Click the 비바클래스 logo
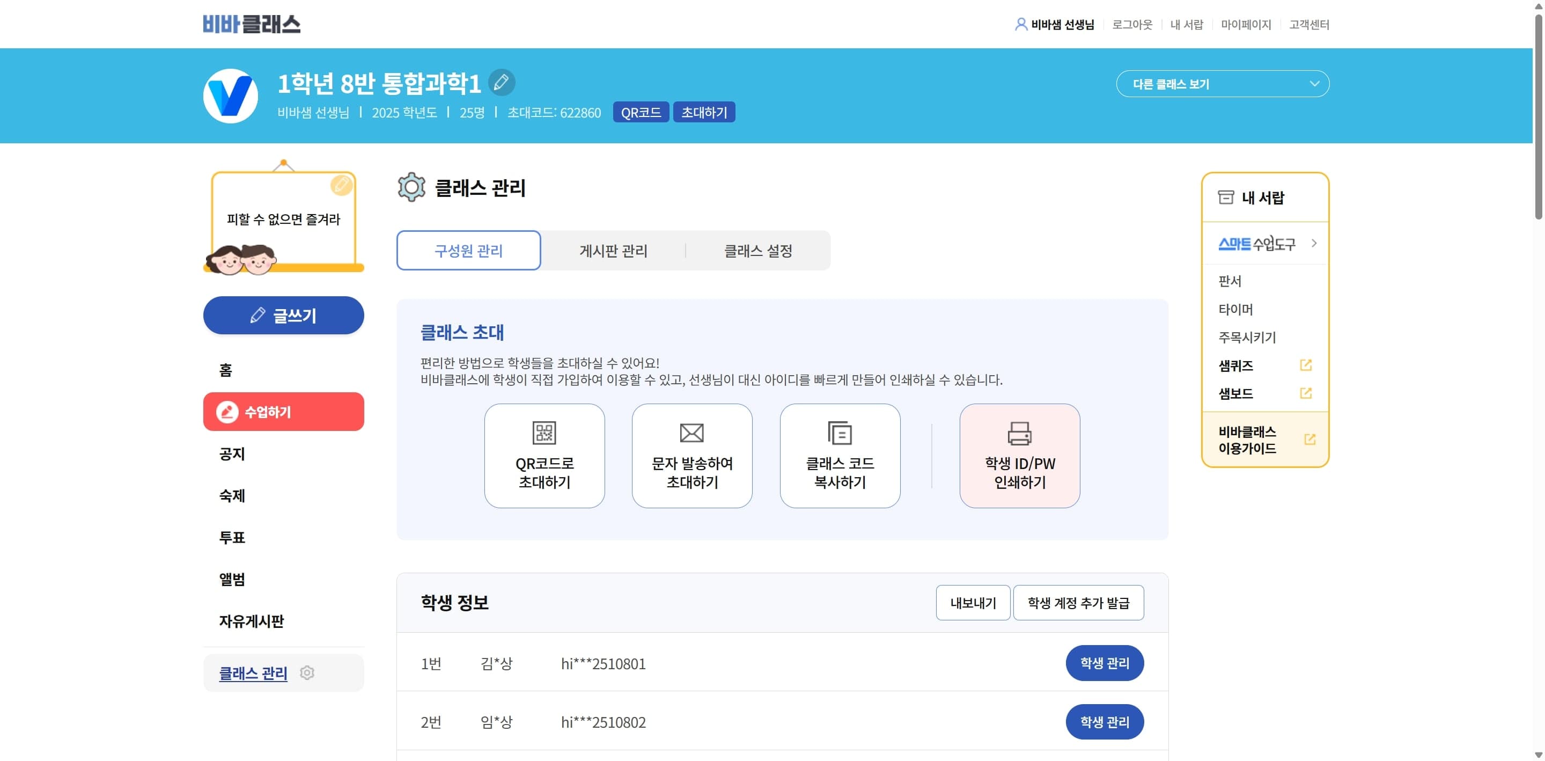1545x761 pixels. [251, 24]
